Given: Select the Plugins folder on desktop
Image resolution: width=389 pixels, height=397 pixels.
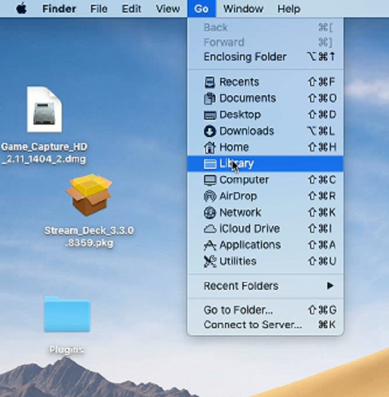Looking at the screenshot, I should point(67,314).
